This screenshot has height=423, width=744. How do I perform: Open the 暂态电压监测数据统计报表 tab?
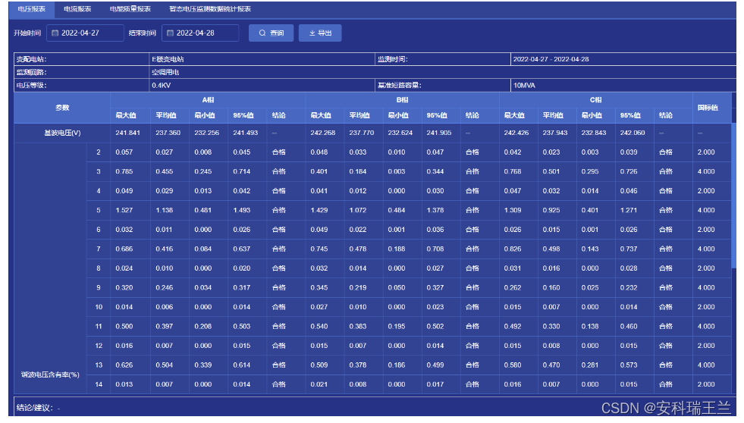pos(210,9)
